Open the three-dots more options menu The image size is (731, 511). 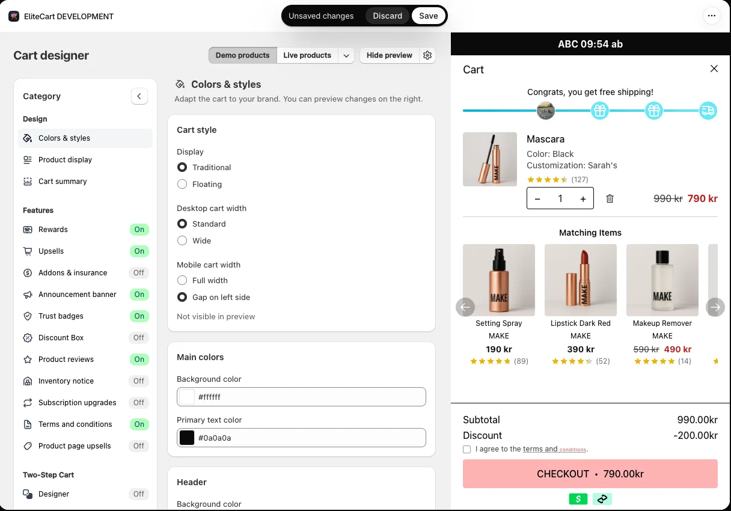[x=712, y=16]
